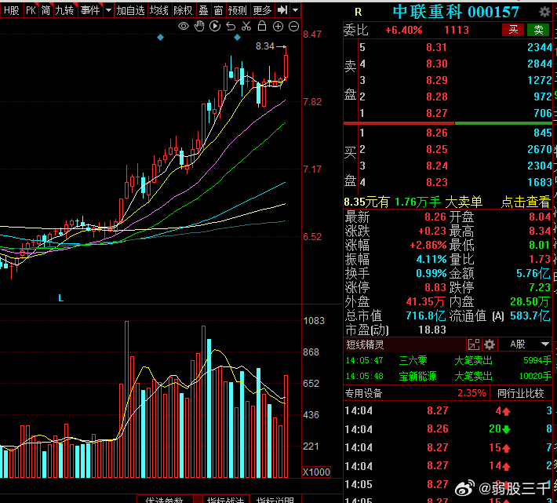Zoom in the chart with plus icon
The height and width of the screenshot is (503, 557).
click(278, 27)
